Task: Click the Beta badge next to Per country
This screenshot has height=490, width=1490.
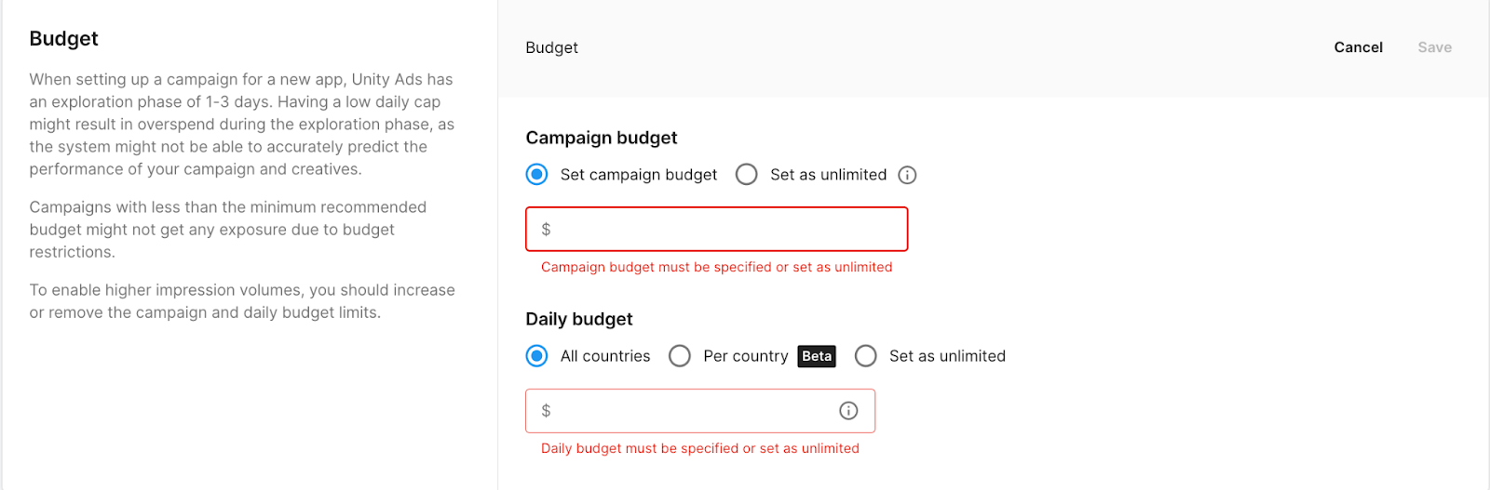Action: pyautogui.click(x=817, y=356)
